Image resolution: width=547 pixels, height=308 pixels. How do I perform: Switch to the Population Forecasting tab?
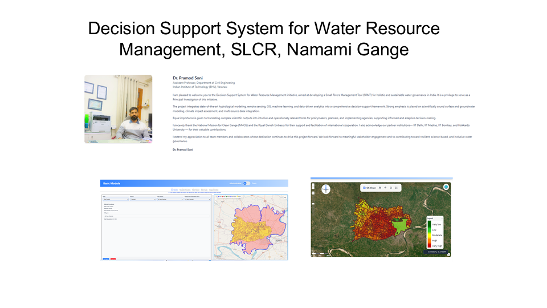coord(185,190)
